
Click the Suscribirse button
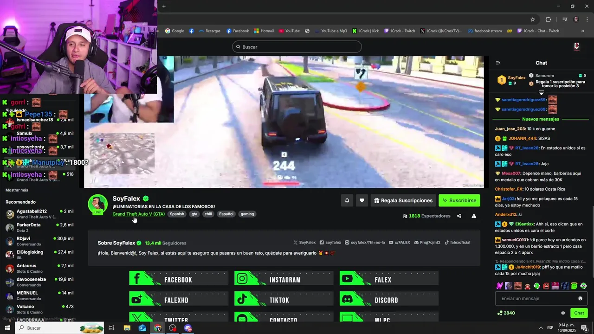click(x=459, y=200)
